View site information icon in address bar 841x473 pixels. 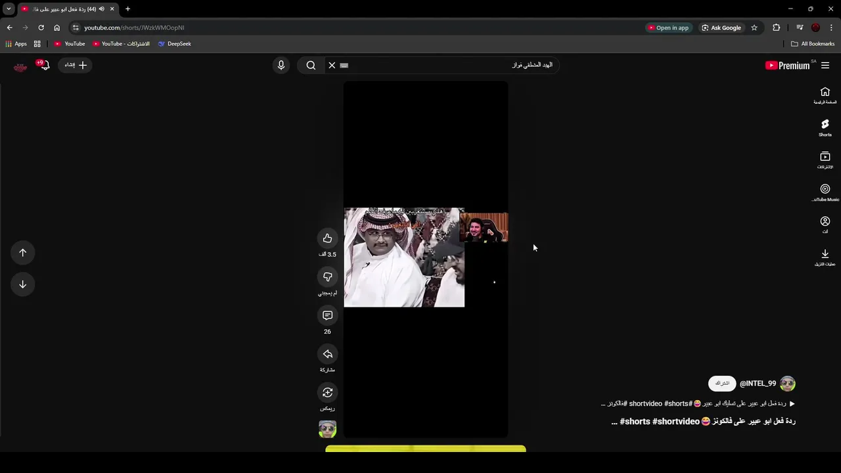tap(76, 28)
